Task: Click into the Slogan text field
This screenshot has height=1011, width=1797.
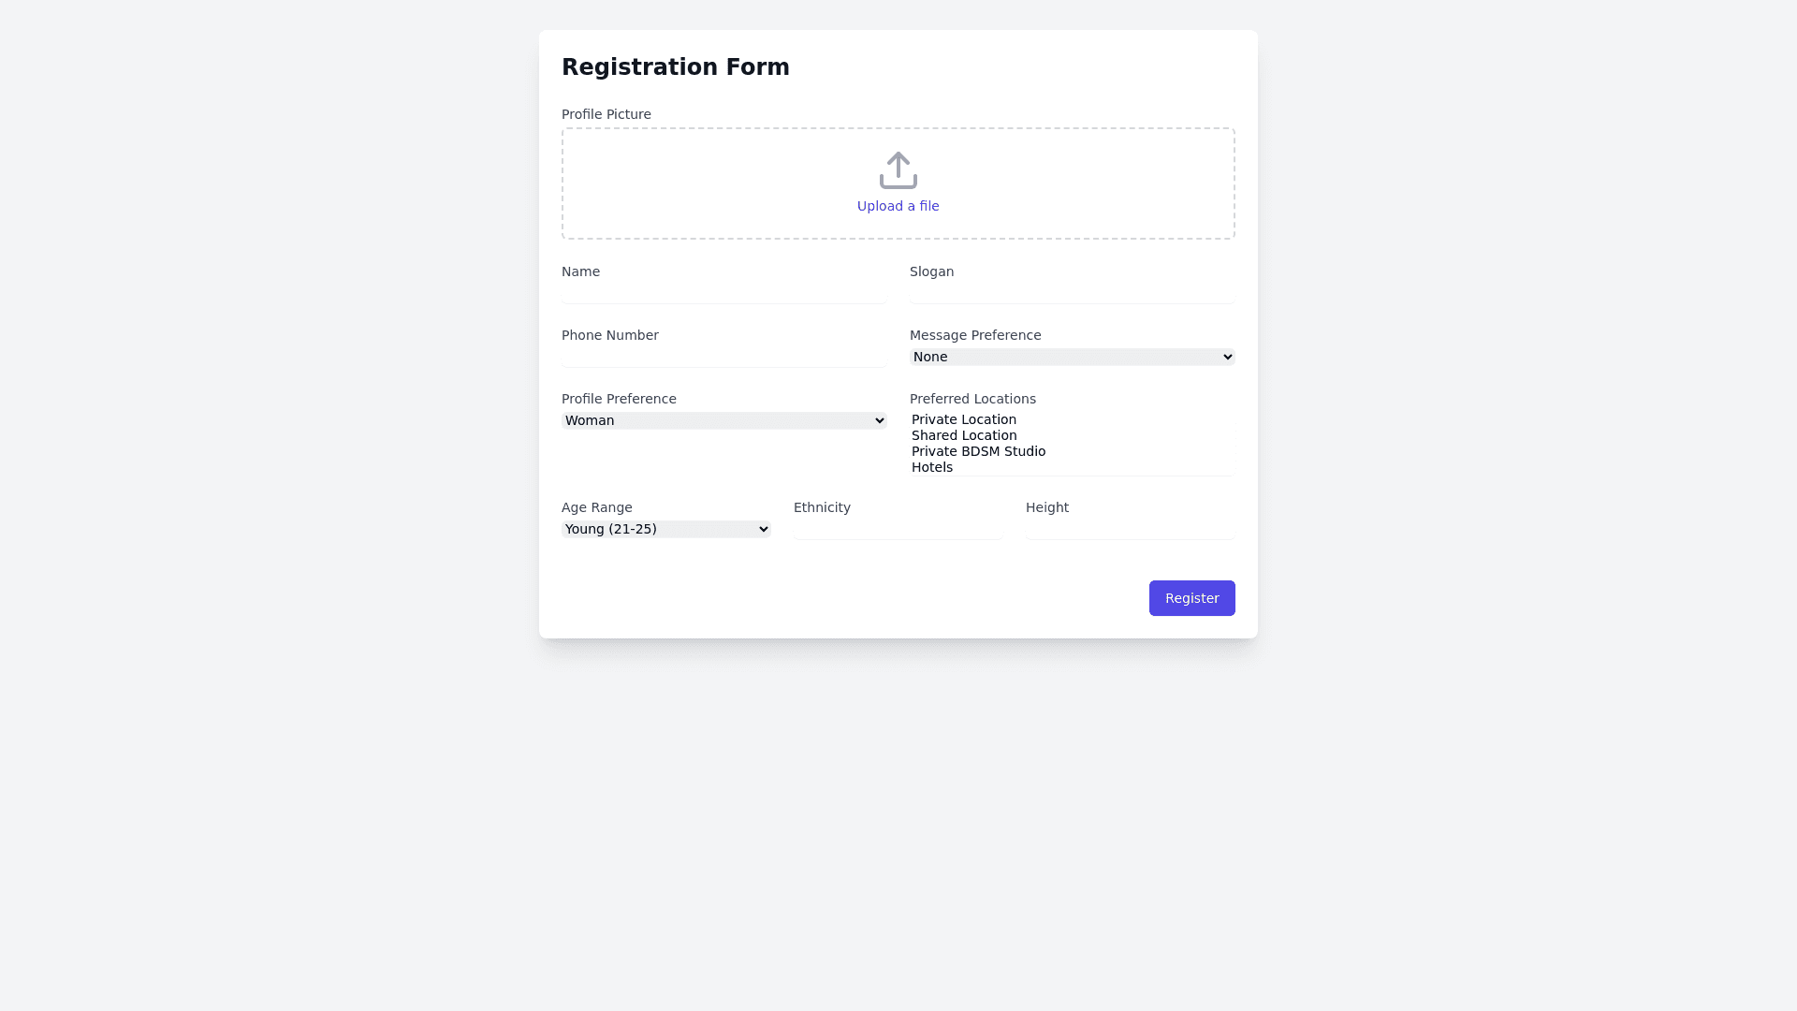Action: [1072, 293]
